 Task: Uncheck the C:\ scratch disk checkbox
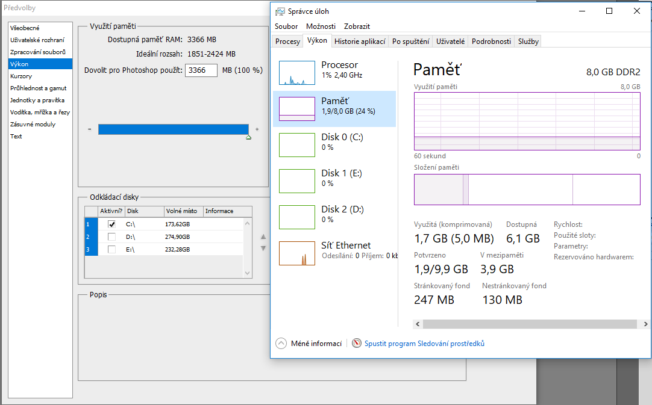111,224
